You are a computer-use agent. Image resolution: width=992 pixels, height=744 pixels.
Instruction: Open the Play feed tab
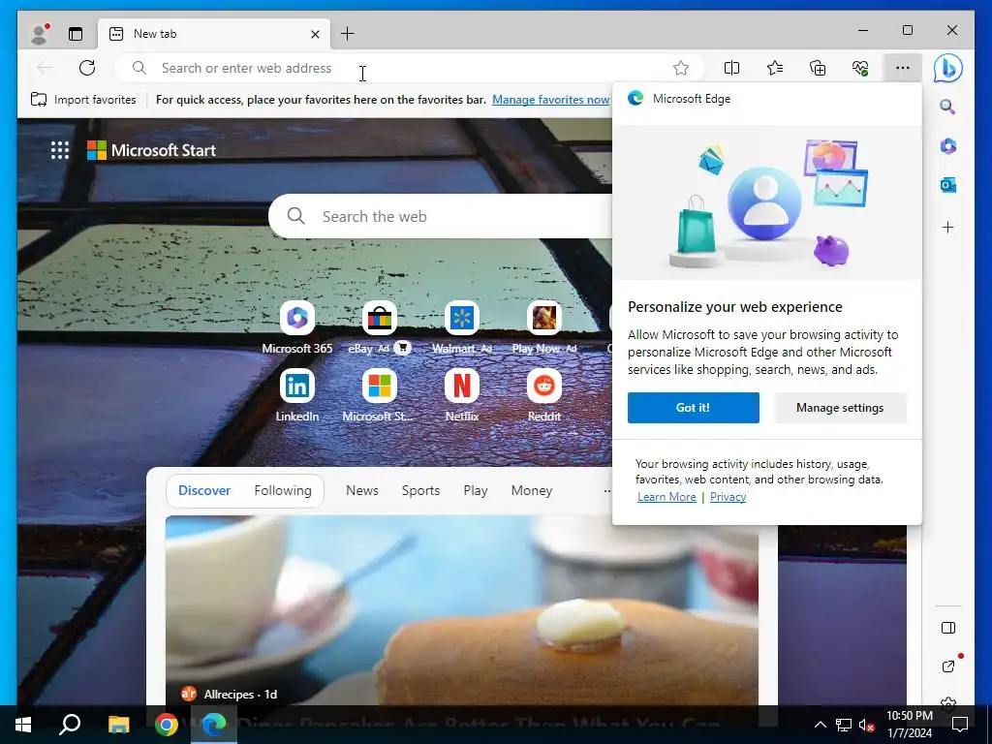475,490
